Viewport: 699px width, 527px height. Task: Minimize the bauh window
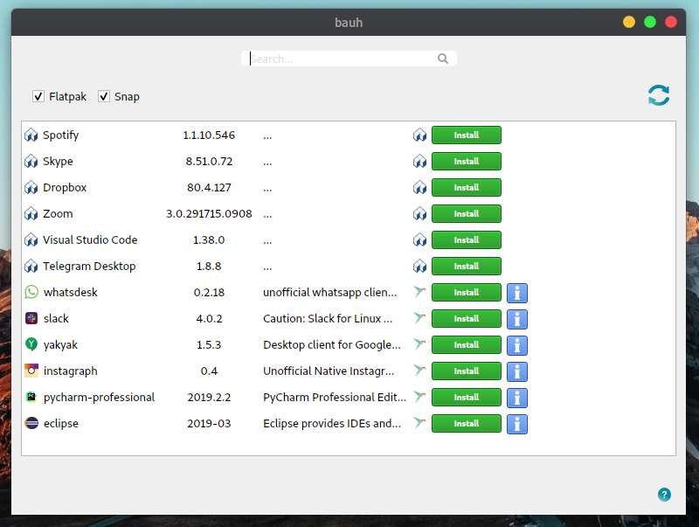click(x=629, y=22)
